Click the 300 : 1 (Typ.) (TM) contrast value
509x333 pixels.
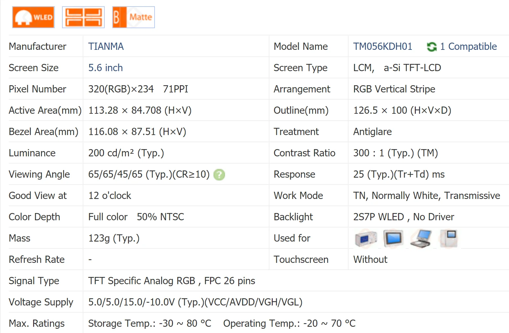(395, 153)
